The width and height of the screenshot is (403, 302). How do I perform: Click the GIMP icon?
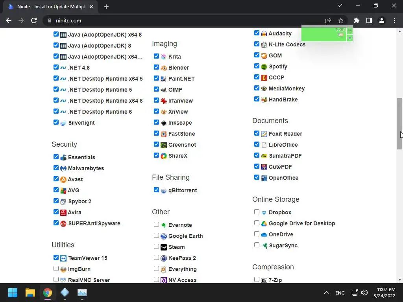[x=163, y=90]
